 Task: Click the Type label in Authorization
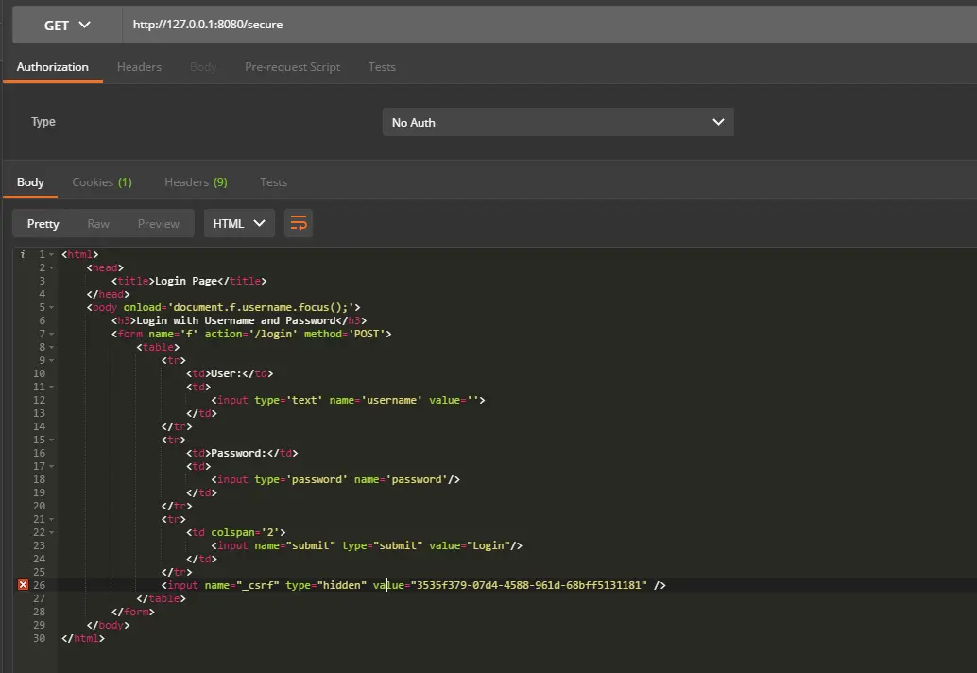click(x=43, y=122)
